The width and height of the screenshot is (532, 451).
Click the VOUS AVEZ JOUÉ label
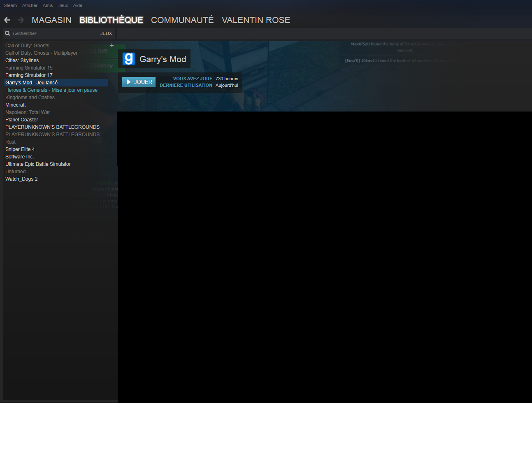[x=193, y=79]
